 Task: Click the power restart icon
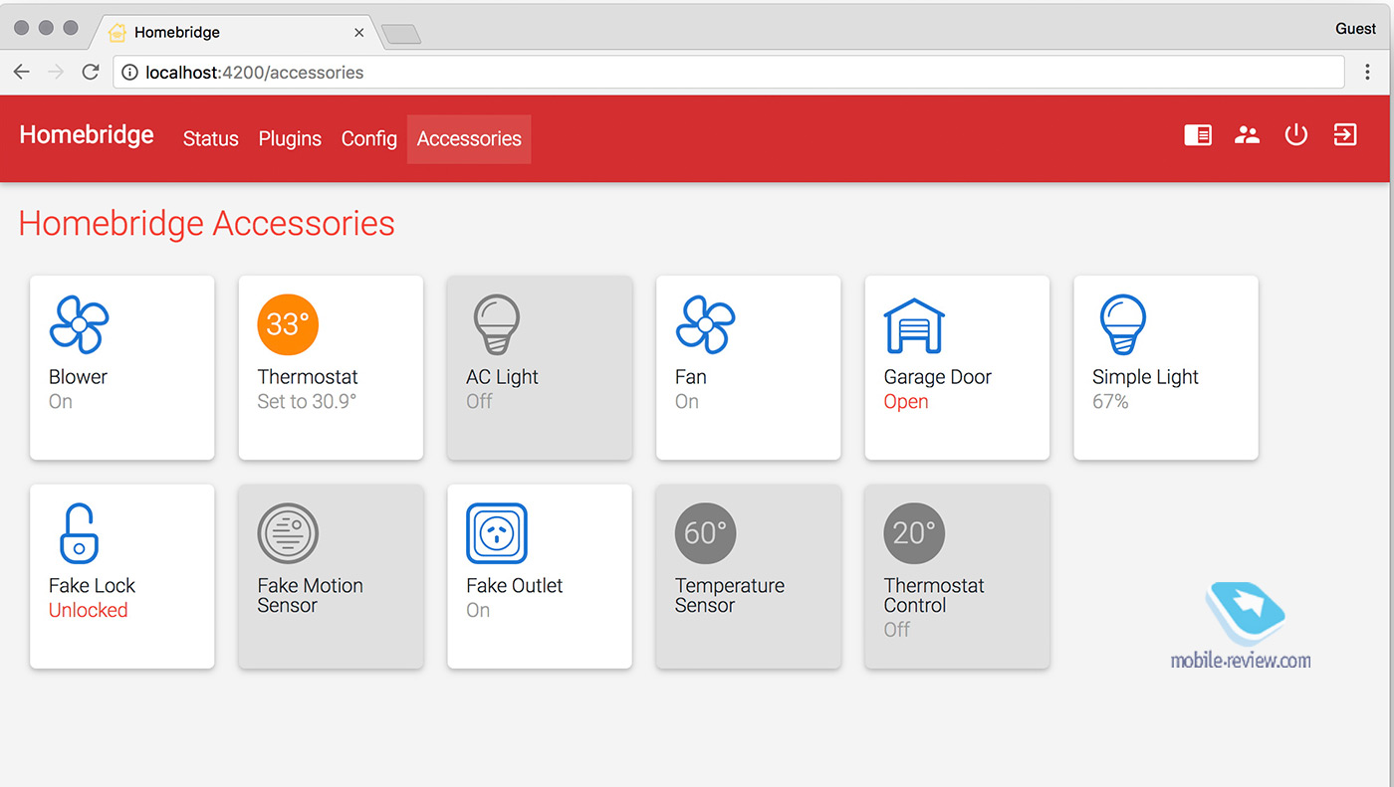[x=1295, y=134]
